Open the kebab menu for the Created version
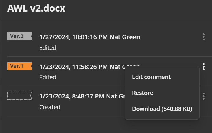Viewport: 212px width, 133px height. pyautogui.click(x=204, y=96)
